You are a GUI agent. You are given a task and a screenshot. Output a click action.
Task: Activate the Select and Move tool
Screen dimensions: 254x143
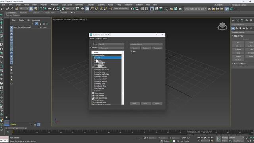point(50,9)
